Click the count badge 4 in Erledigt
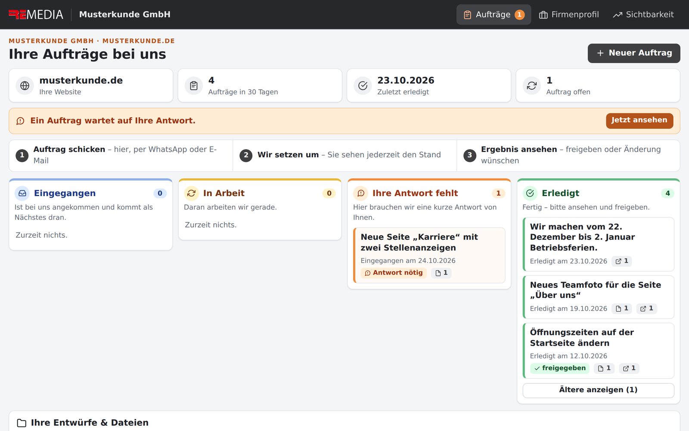This screenshot has height=431, width=689. tap(667, 194)
